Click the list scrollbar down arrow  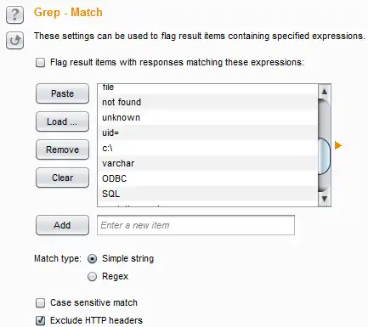pyautogui.click(x=325, y=199)
